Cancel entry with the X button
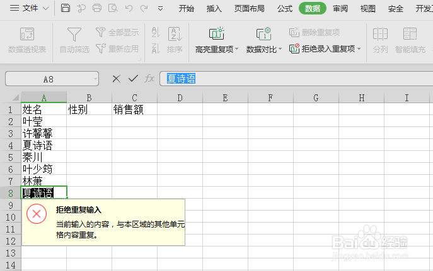433x271 pixels. [117, 79]
